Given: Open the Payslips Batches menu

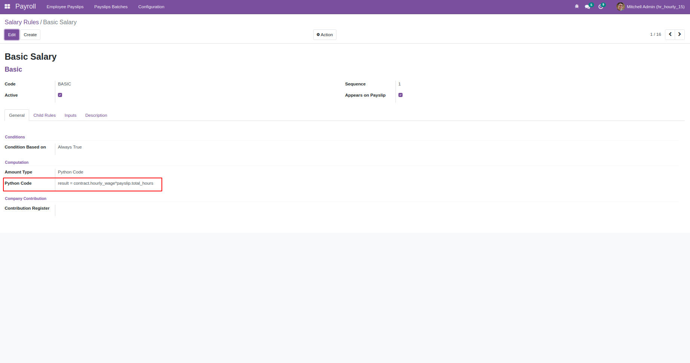Looking at the screenshot, I should pyautogui.click(x=111, y=7).
